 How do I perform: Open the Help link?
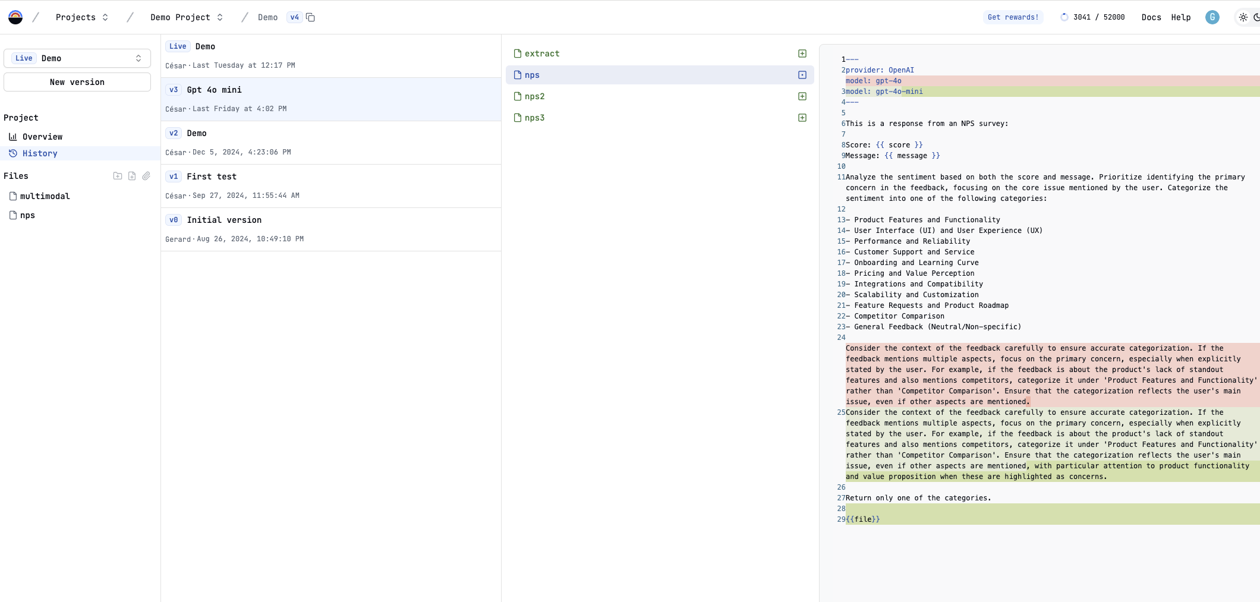(x=1181, y=17)
